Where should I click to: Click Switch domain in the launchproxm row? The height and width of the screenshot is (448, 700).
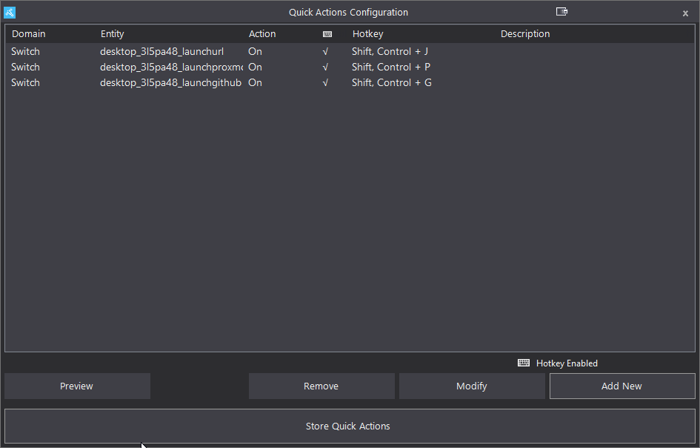pos(25,67)
